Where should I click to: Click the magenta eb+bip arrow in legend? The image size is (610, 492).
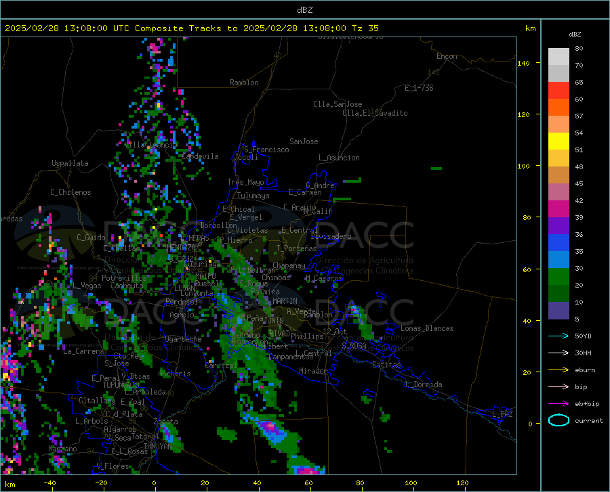(x=558, y=404)
